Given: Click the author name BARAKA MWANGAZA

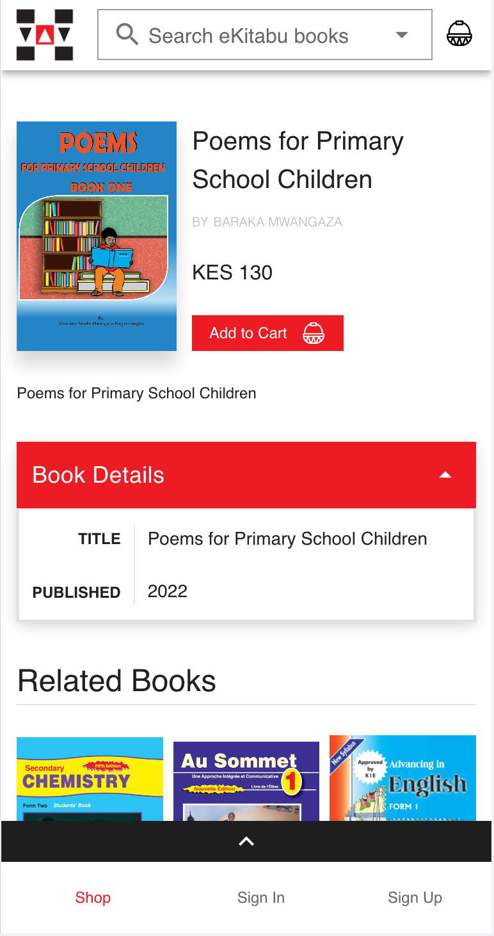Looking at the screenshot, I should [x=278, y=222].
